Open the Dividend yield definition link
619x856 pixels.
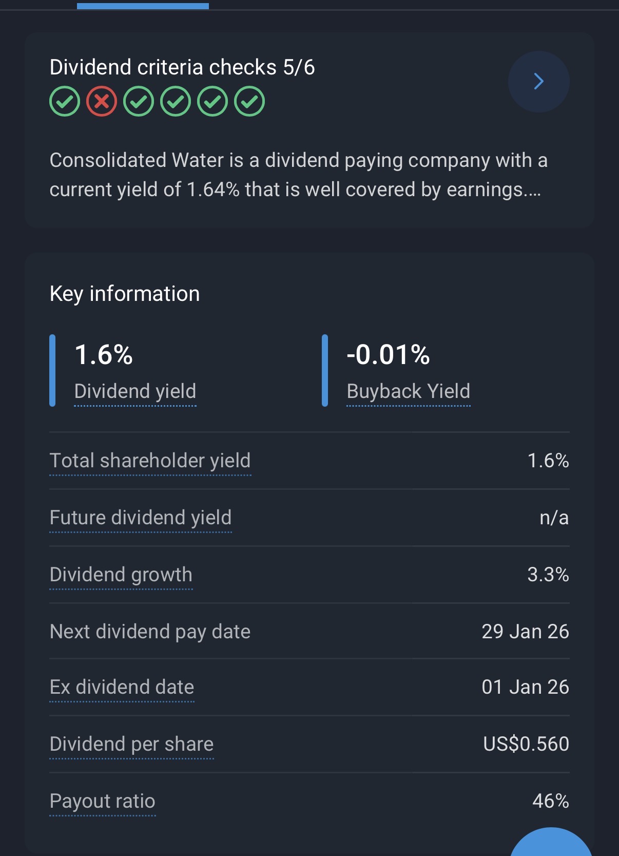coord(135,391)
